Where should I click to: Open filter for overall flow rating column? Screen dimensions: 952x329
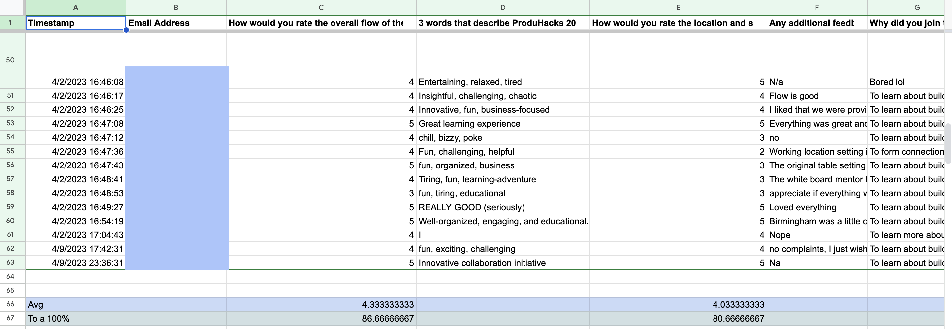point(409,23)
